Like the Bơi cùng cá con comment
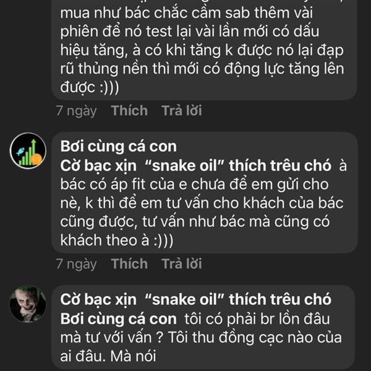This screenshot has width=371, height=371. tap(129, 263)
